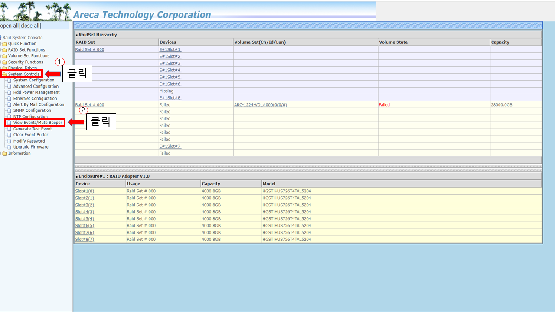Open the ARC-1224-VOL#000(0/0/0) volume link

point(261,105)
